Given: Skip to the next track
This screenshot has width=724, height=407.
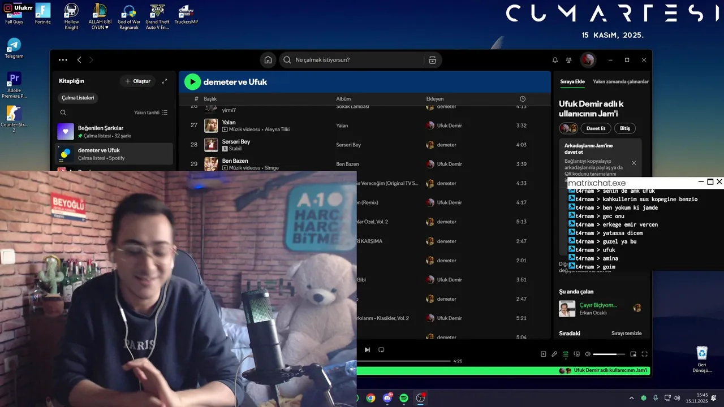Looking at the screenshot, I should click(x=367, y=350).
